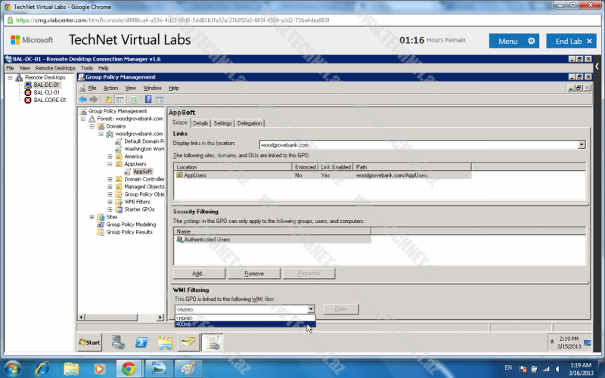Collapse the AppUsers organizational unit
The height and width of the screenshot is (378, 605).
110,163
